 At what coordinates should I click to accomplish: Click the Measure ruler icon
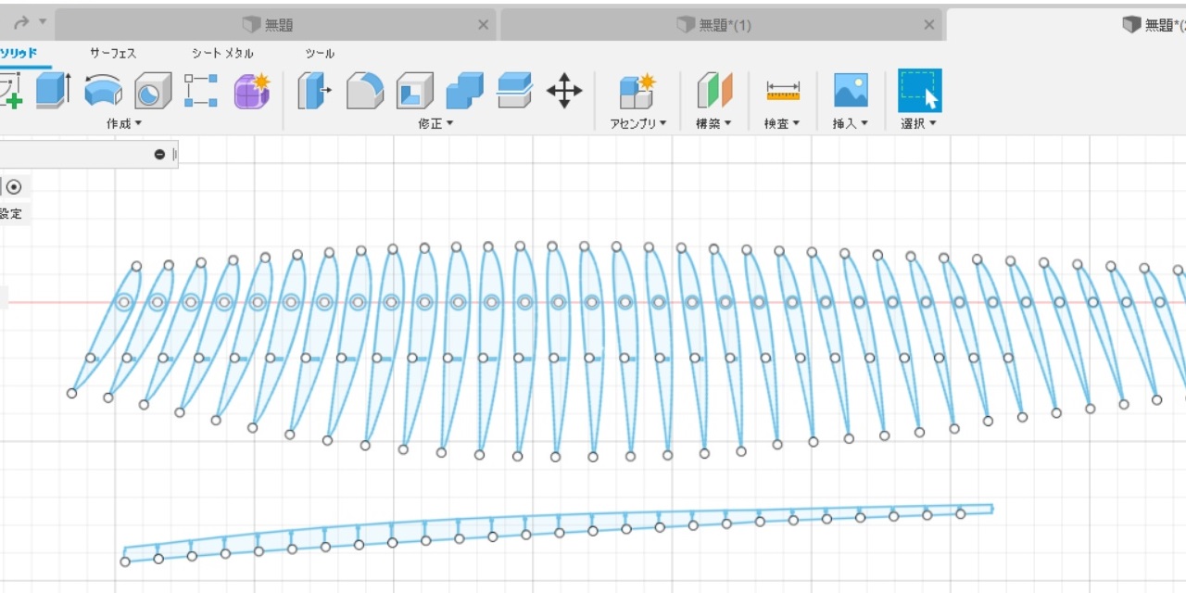[x=783, y=91]
